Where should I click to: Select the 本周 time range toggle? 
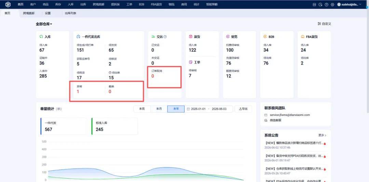tap(142, 109)
